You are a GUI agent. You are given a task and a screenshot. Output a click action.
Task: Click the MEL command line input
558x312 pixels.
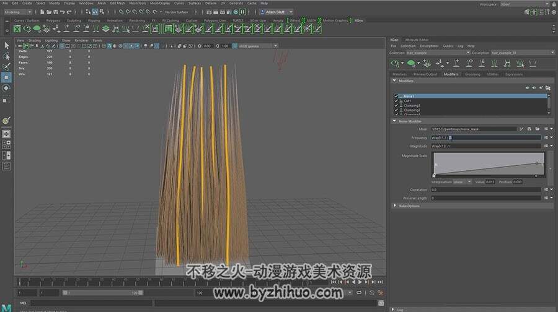[x=91, y=303]
